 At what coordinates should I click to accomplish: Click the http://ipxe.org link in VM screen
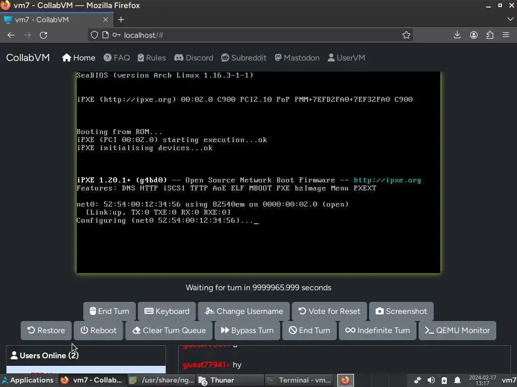(x=387, y=180)
